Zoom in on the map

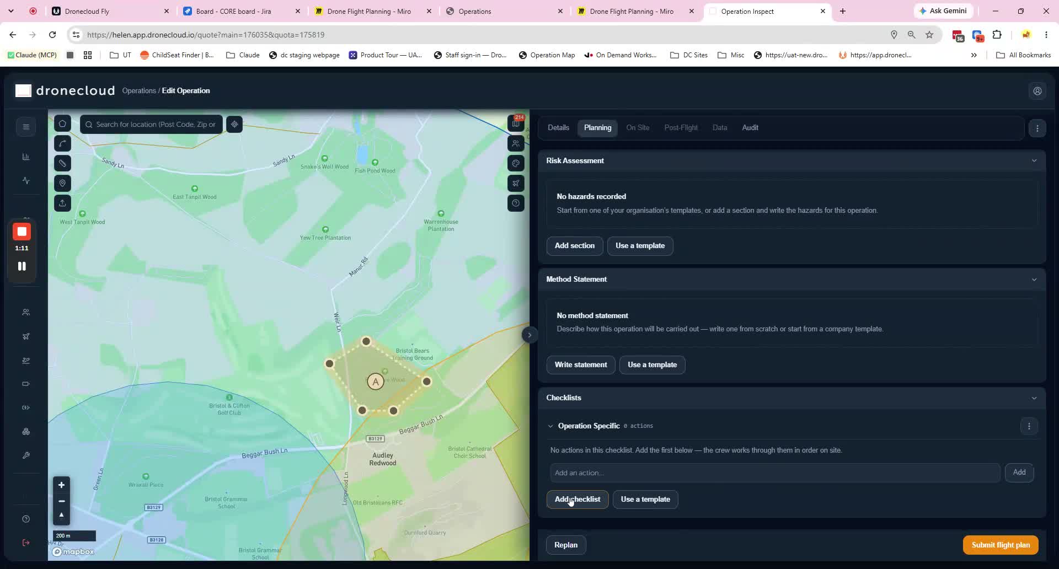(61, 485)
